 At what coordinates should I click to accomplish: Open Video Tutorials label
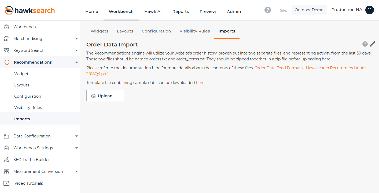tap(29, 183)
